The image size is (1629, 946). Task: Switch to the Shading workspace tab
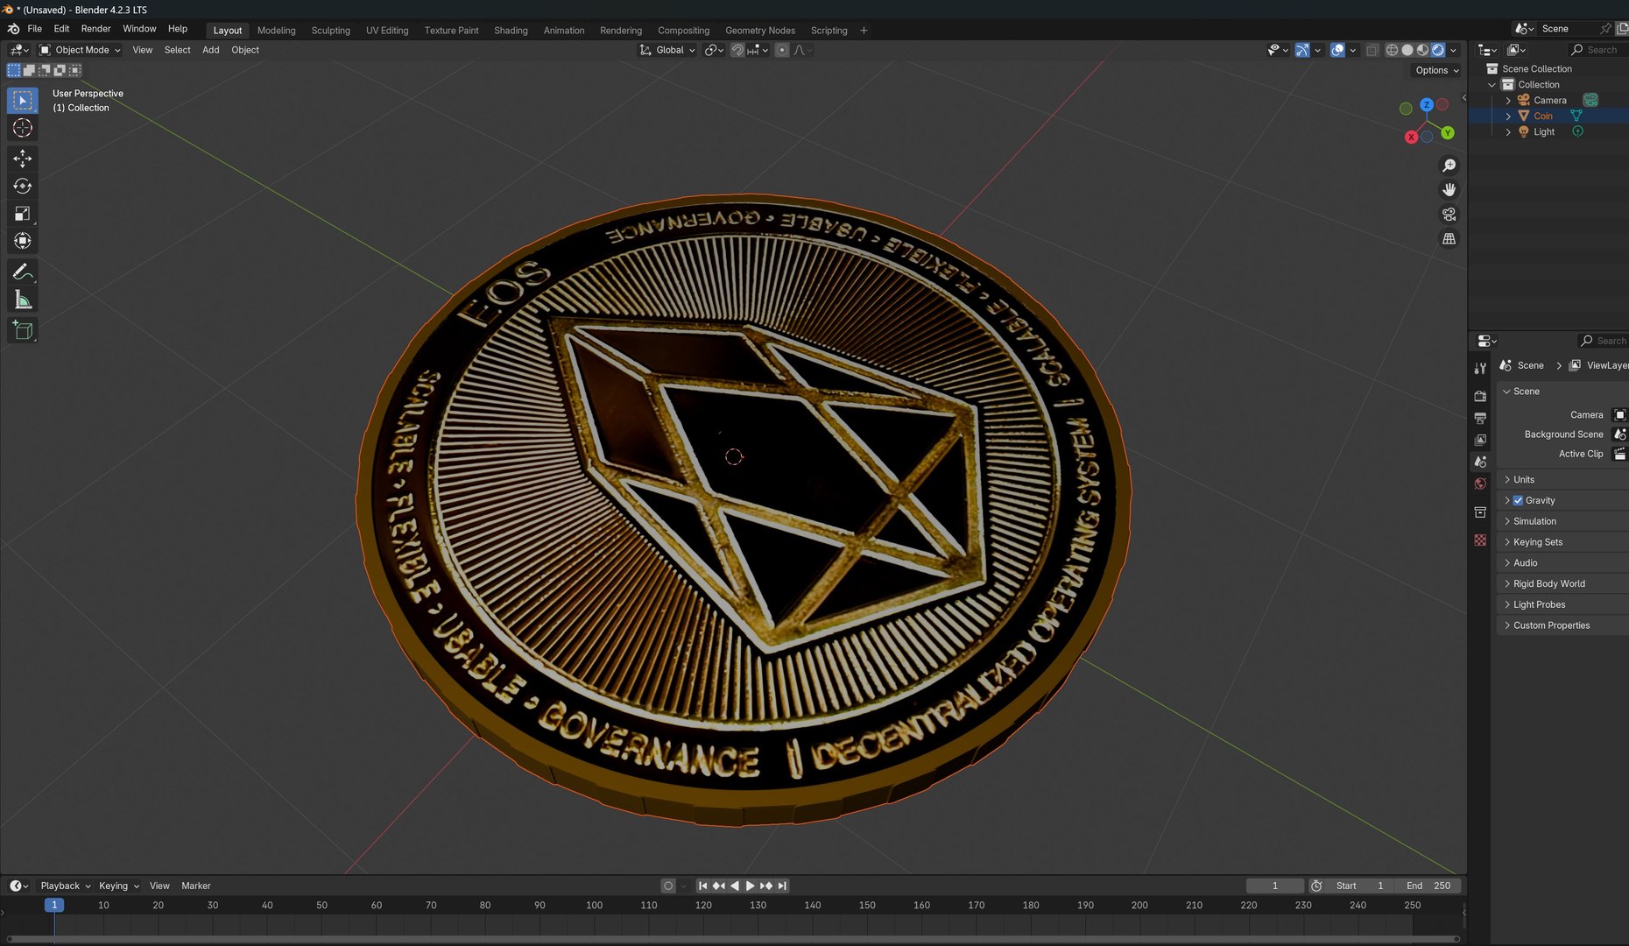tap(511, 30)
